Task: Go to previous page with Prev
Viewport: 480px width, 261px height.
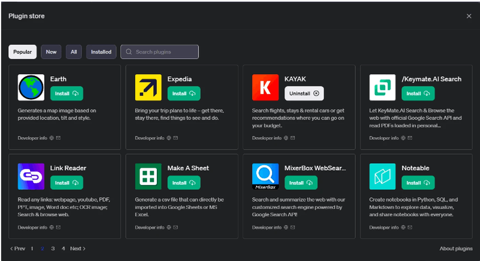Action: 17,248
